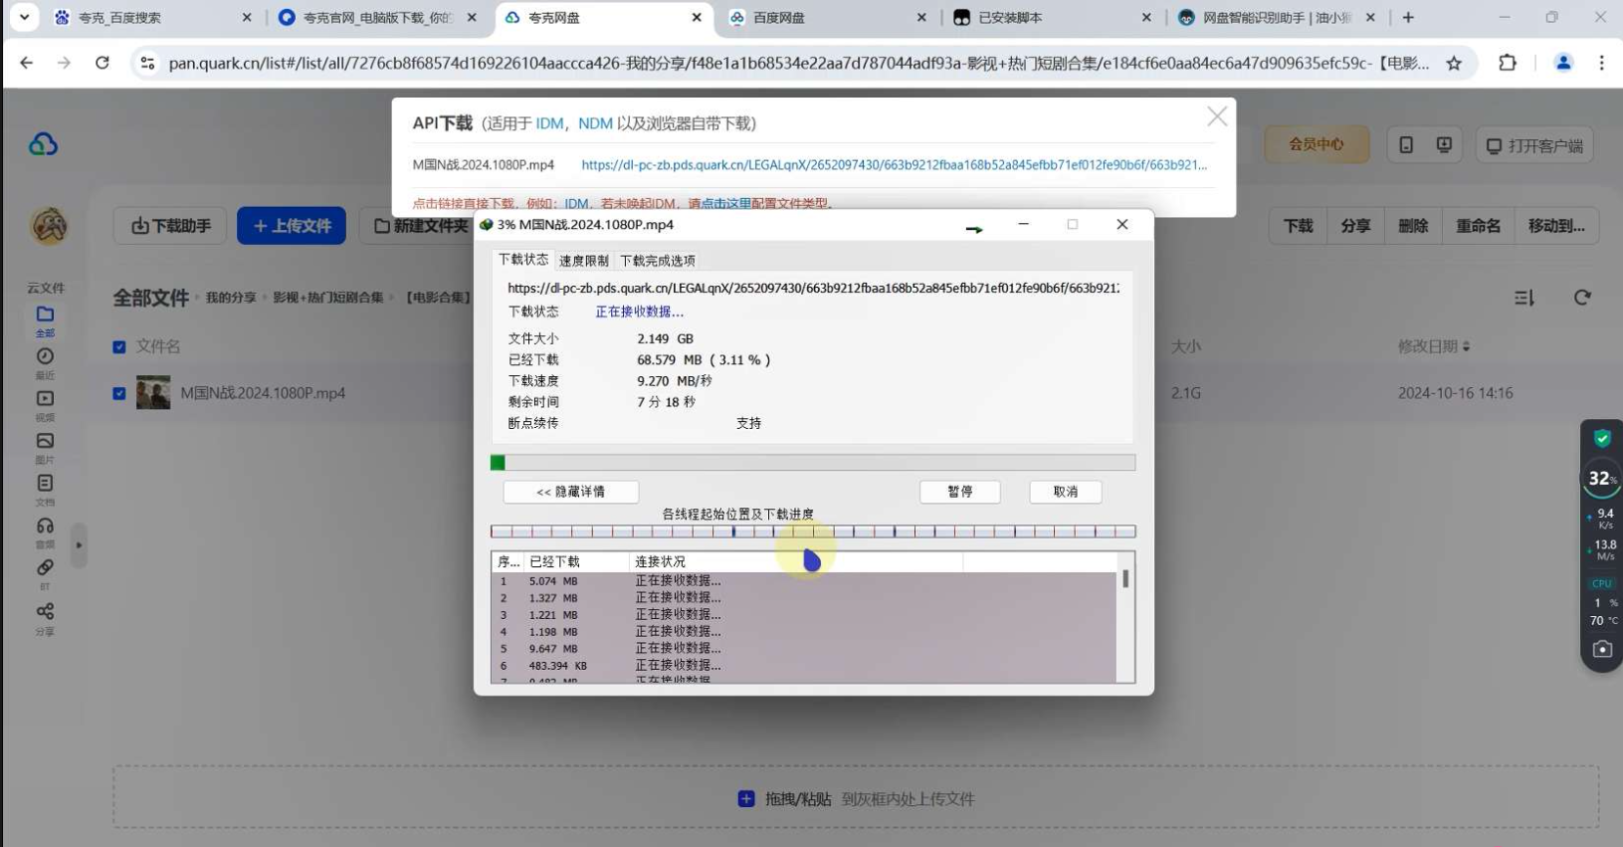The image size is (1623, 847).
Task: Uncheck the M国N战2024.1080P.mp4 file checkbox
Action: coord(119,393)
